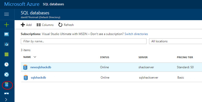This screenshot has height=102, width=202.
Task: Open the All locations dropdown
Action: pyautogui.click(x=175, y=41)
